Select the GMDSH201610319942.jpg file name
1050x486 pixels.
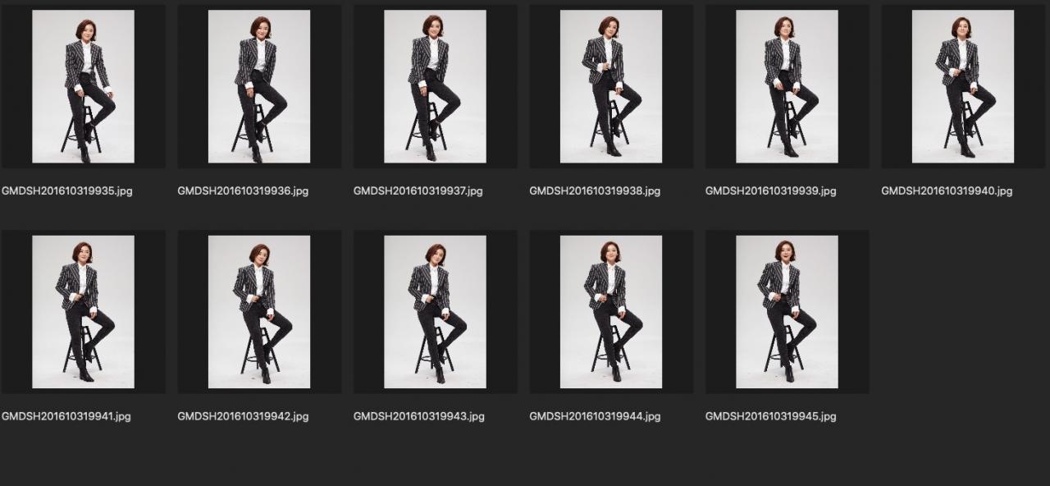coord(243,416)
